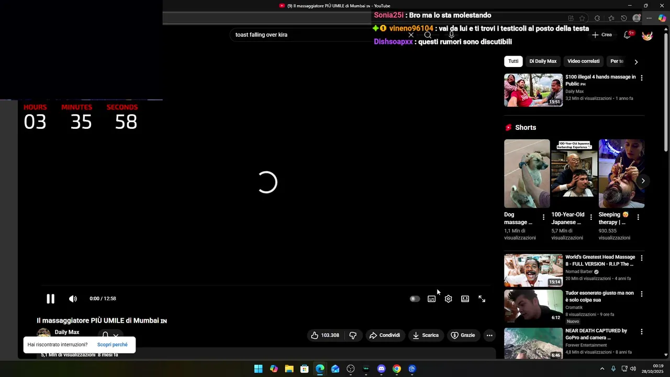This screenshot has width=670, height=377.
Task: Toggle subtitles with the captions icon
Action: pyautogui.click(x=431, y=299)
